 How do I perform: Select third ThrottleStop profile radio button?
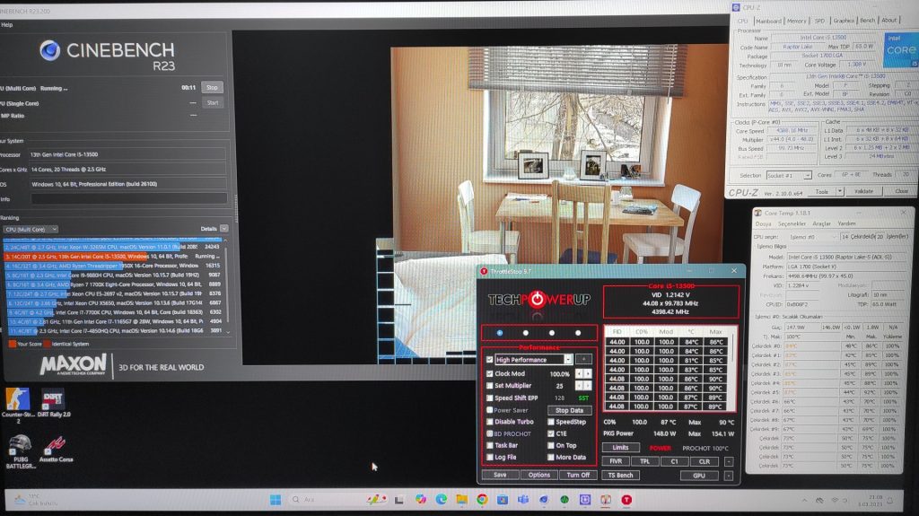[x=552, y=333]
